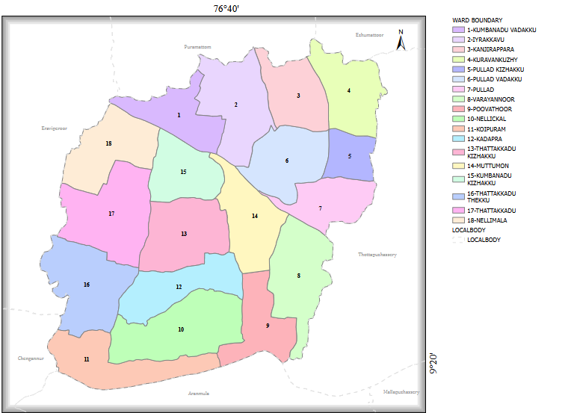Select legend entry 14-MUTTUMON
Screen dimensions: 568x413
click(x=488, y=166)
